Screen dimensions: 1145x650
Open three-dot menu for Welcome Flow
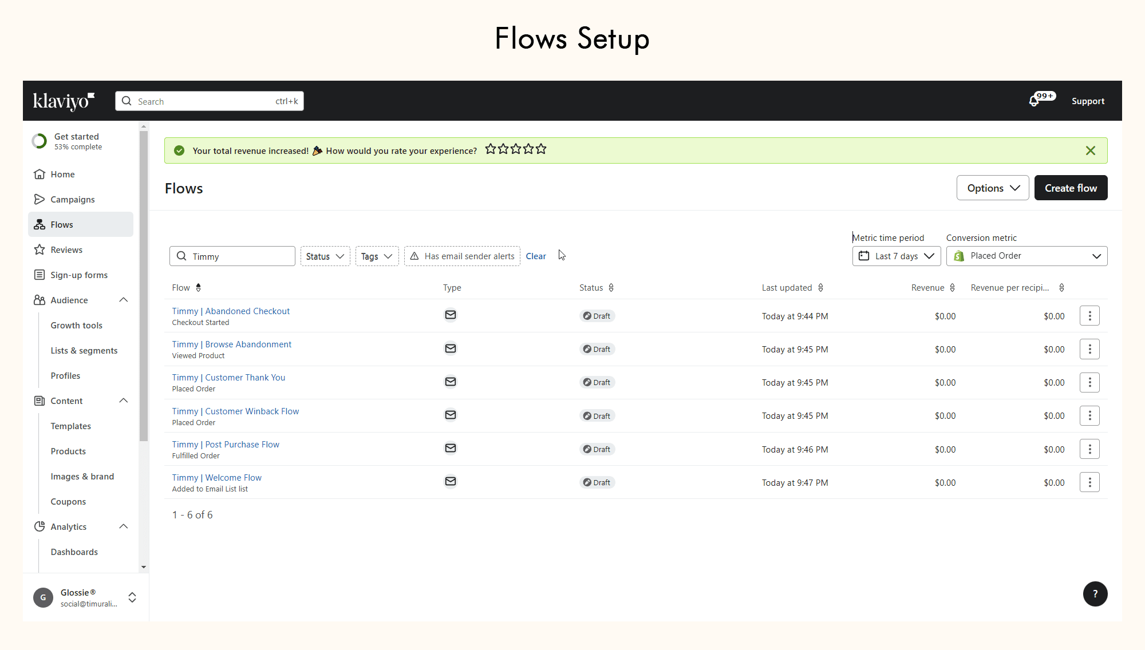point(1089,482)
